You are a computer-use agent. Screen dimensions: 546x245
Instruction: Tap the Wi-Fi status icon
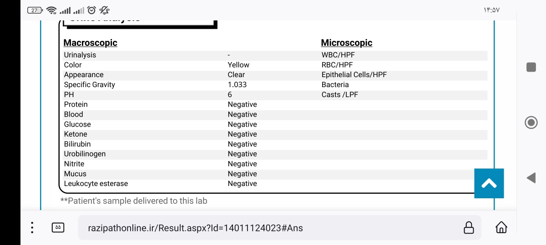coord(51,10)
